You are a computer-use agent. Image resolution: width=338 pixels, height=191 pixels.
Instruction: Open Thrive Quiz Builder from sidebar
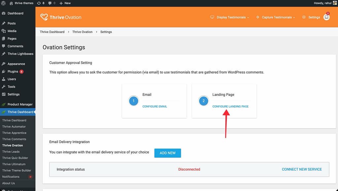[15, 158]
